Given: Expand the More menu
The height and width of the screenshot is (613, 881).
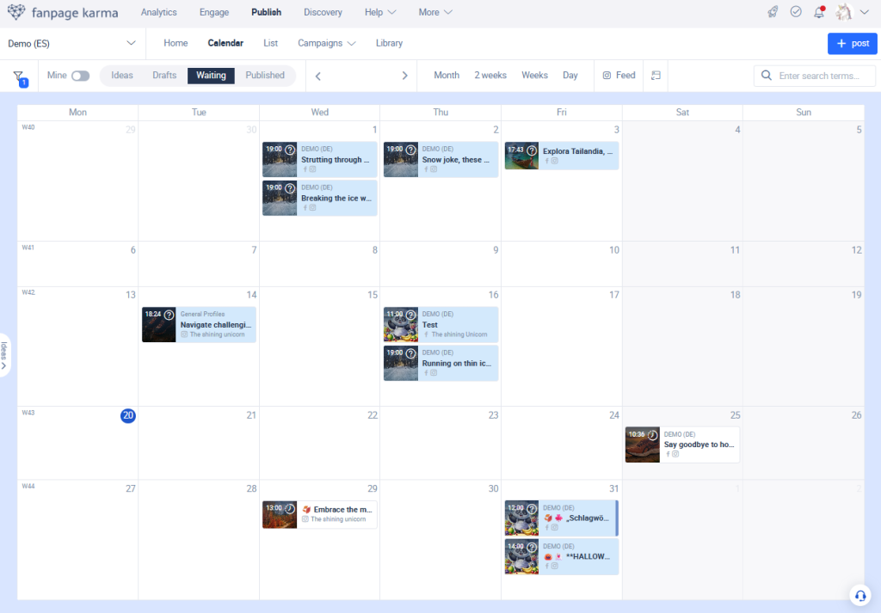Looking at the screenshot, I should [435, 12].
